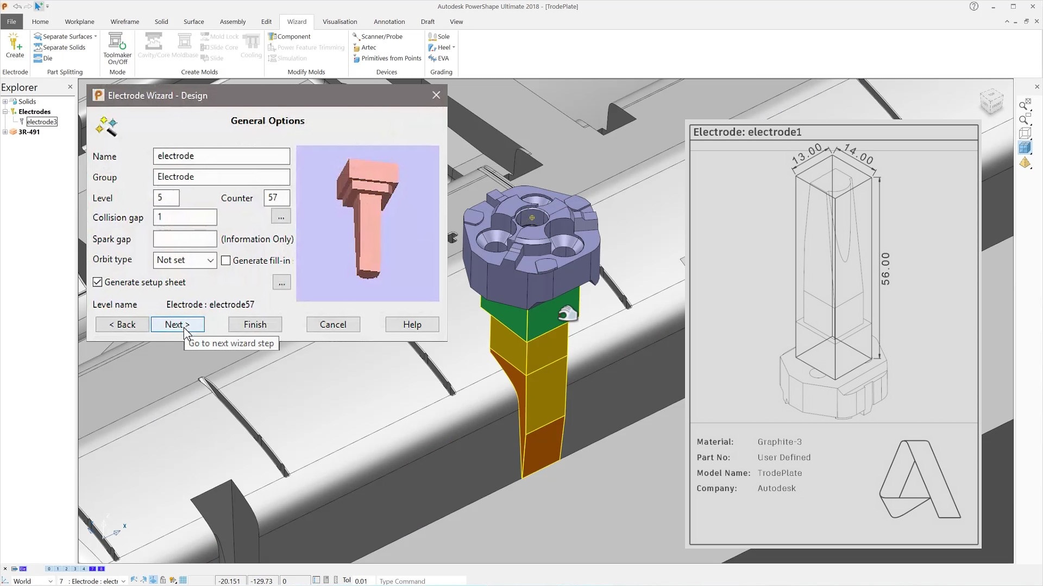Switch to the Home tab
The height and width of the screenshot is (586, 1043).
point(40,22)
